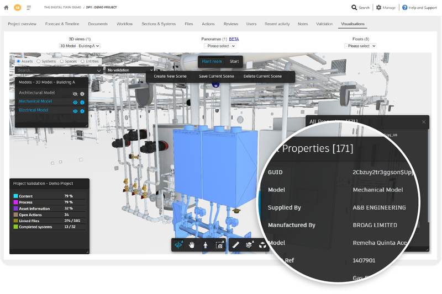Click the cyan Content color swatch

pos(16,196)
